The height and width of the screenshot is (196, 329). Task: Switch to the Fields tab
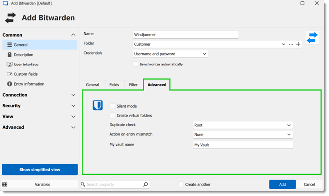coord(114,85)
